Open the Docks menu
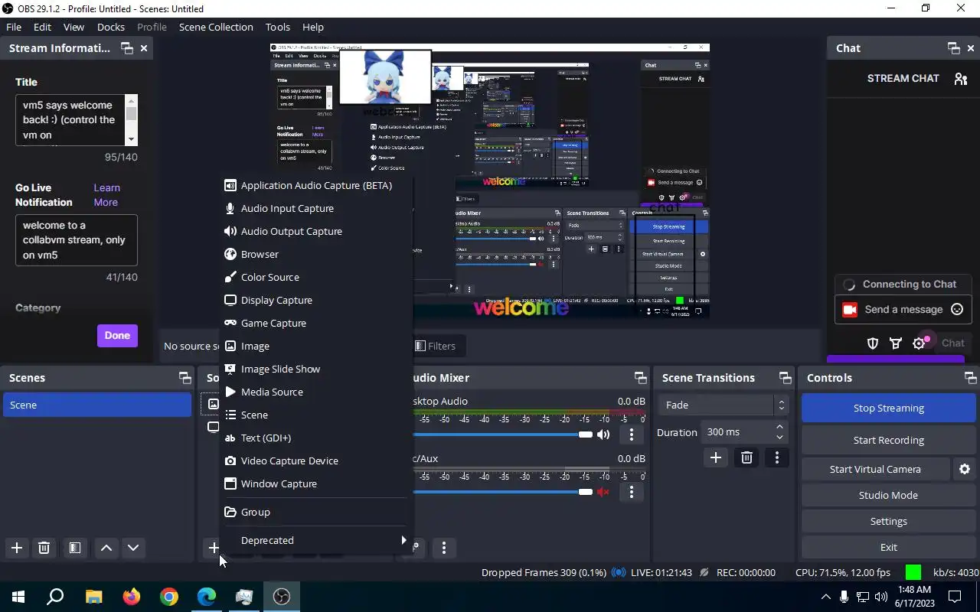This screenshot has width=980, height=612. click(x=110, y=27)
